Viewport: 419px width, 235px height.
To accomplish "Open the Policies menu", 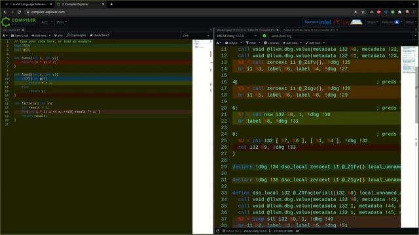I will (392, 22).
